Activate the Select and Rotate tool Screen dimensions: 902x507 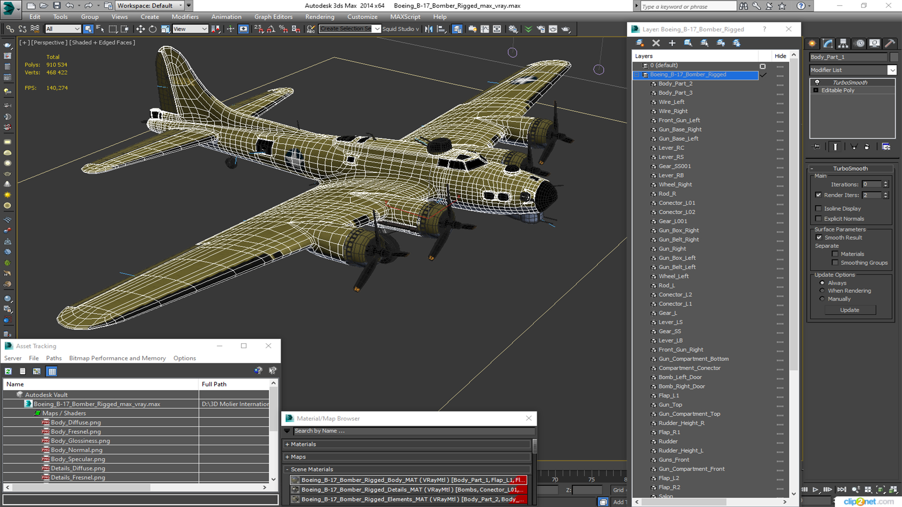153,29
